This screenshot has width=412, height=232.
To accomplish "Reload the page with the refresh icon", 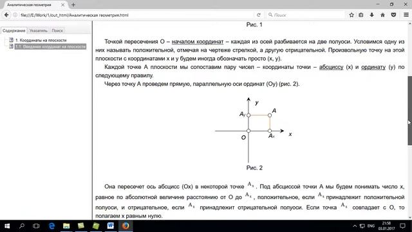I will click(259, 15).
